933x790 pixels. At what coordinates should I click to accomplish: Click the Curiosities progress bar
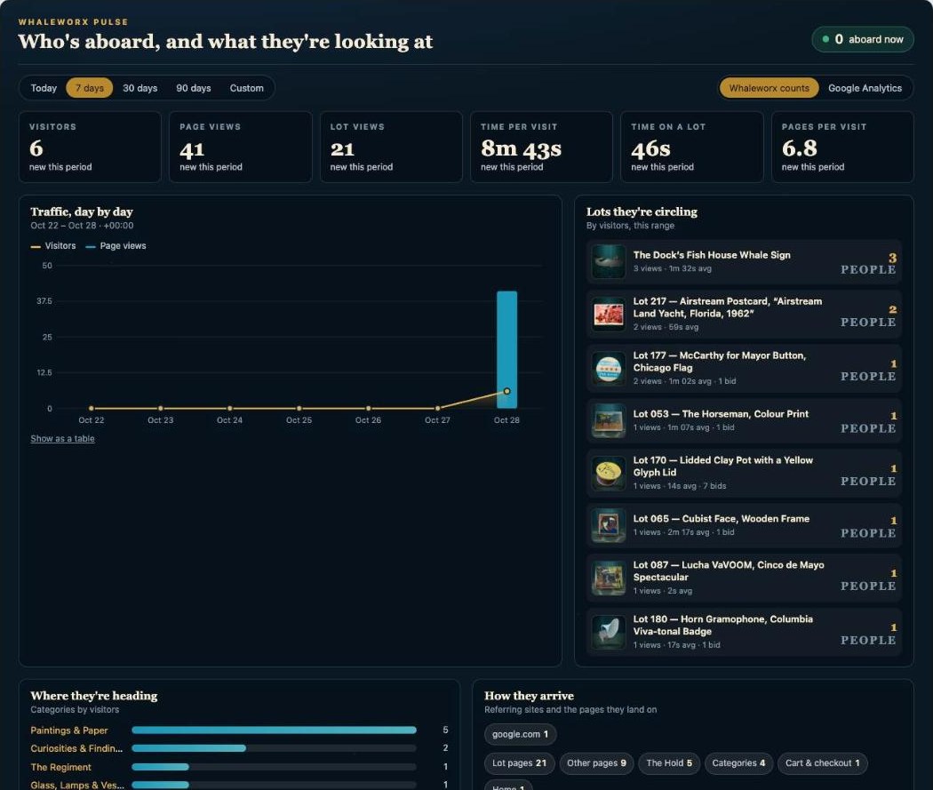point(274,747)
